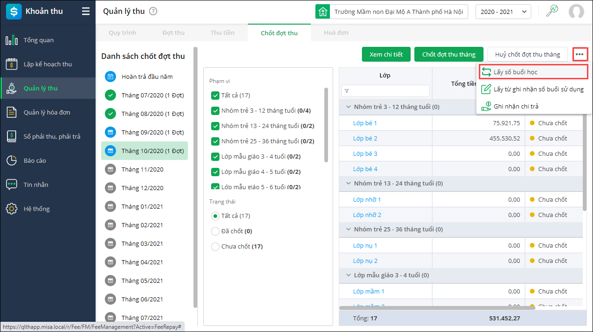Open the Tổng quan chart icon
593x332 pixels.
(x=12, y=40)
